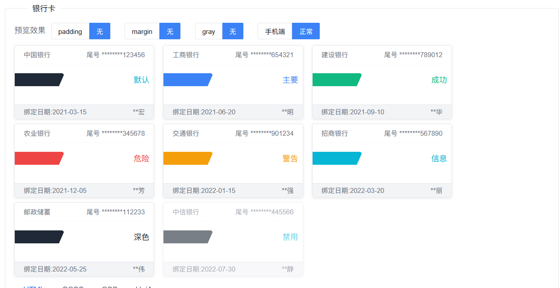Click the green bar on 建设银行 card
560x288 pixels.
[336, 79]
